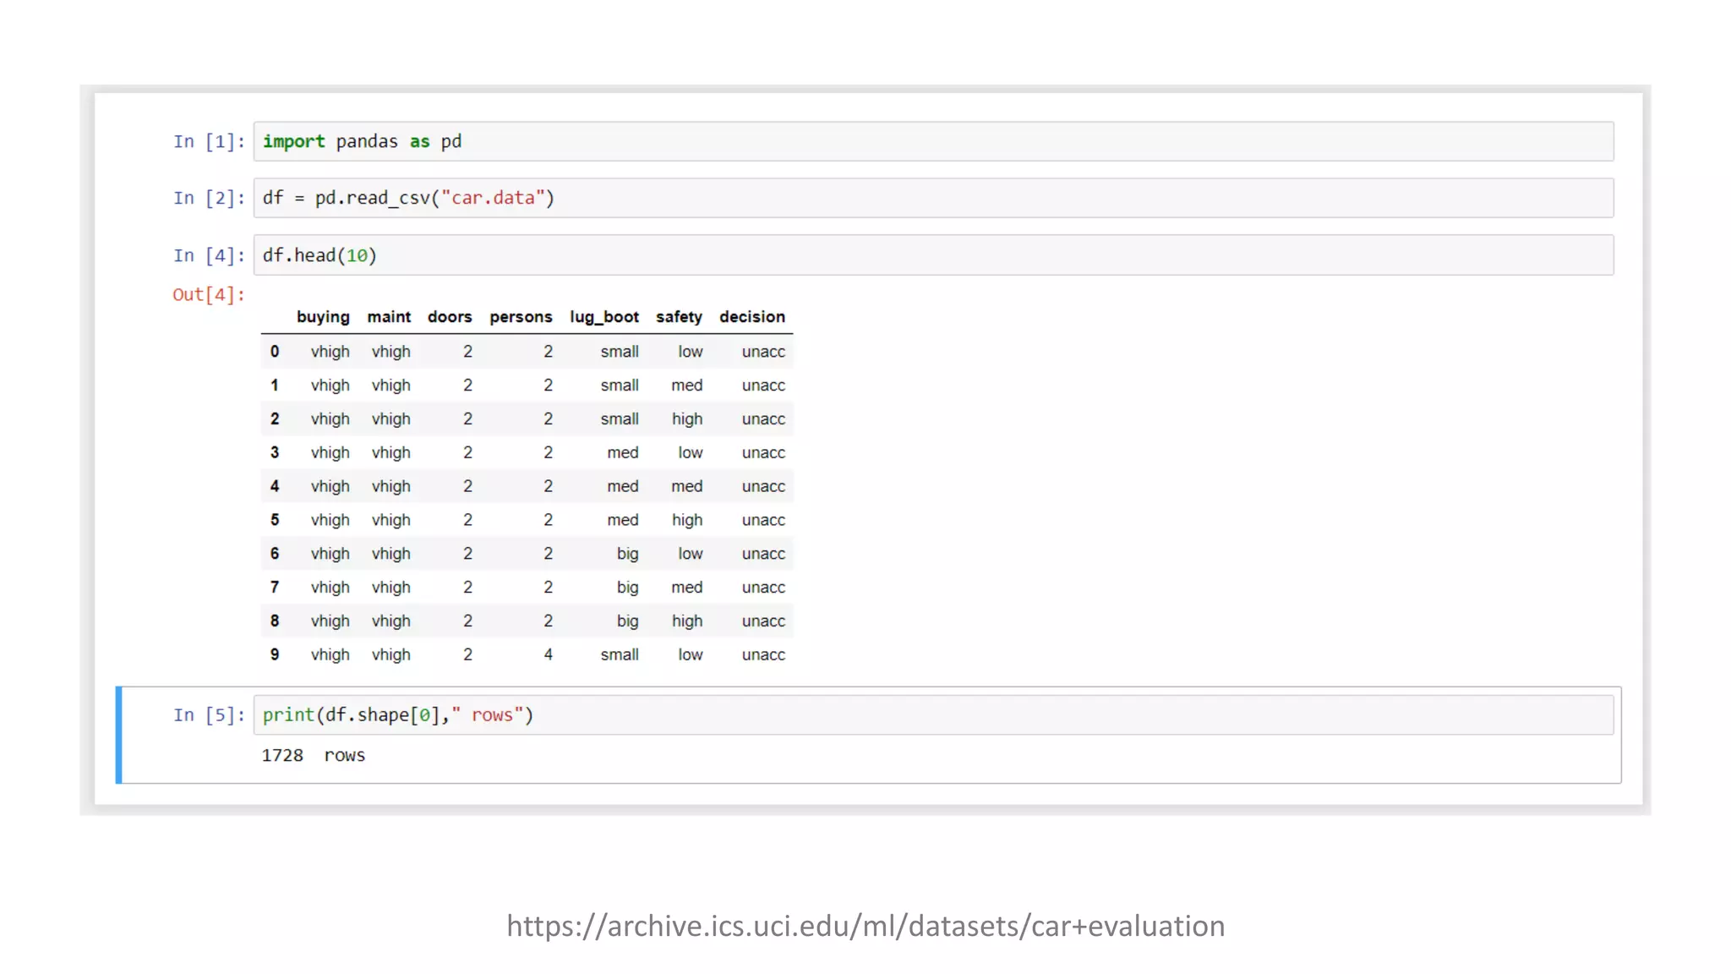Viewport: 1731px width, 974px height.
Task: Click row index 8 in the table
Action: pos(275,621)
